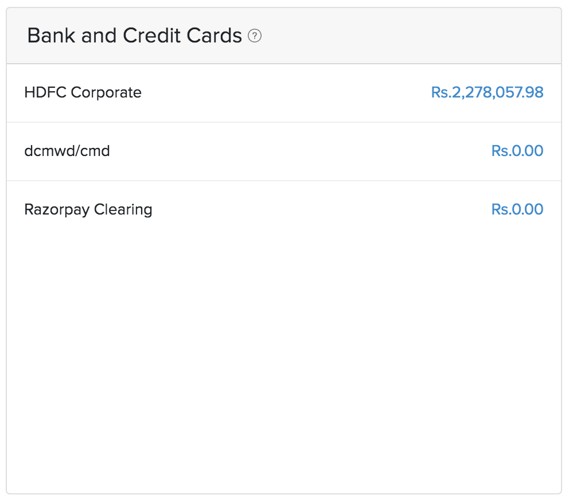Viewport: 569px width, 499px height.
Task: Click the Rs.0.00 balance for Razorpay Clearing
Action: 517,209
